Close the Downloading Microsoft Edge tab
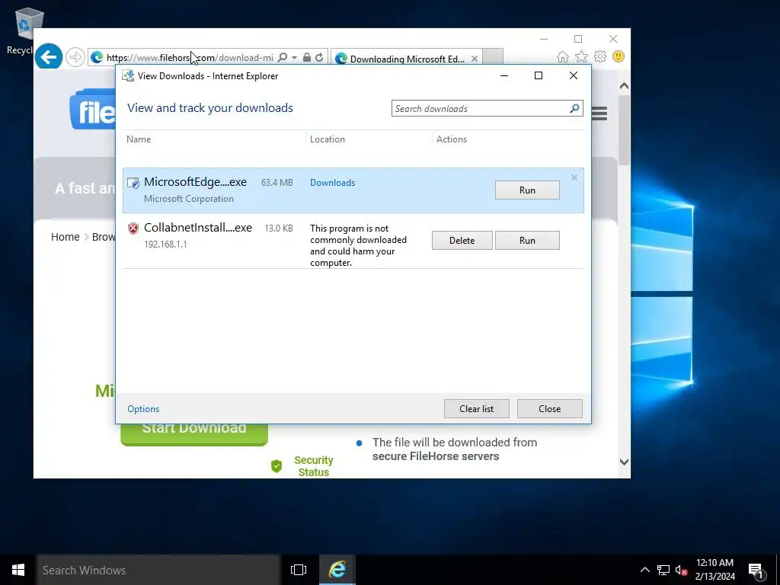 pos(475,59)
